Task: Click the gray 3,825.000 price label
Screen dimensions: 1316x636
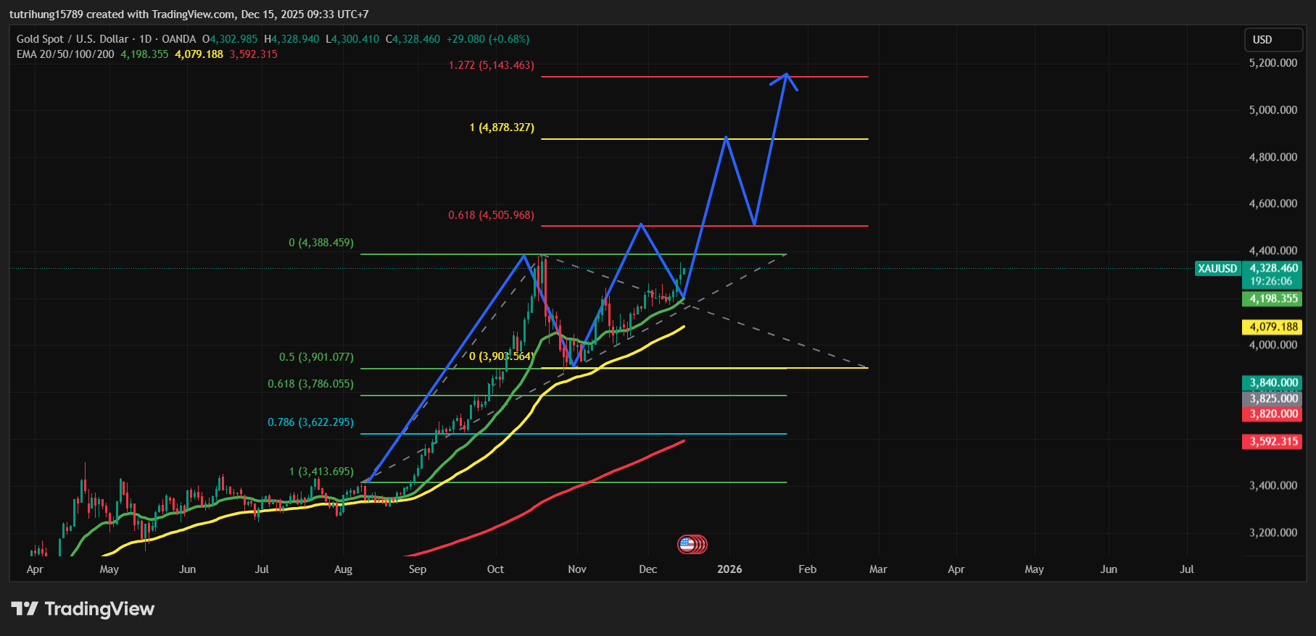Action: click(x=1272, y=398)
